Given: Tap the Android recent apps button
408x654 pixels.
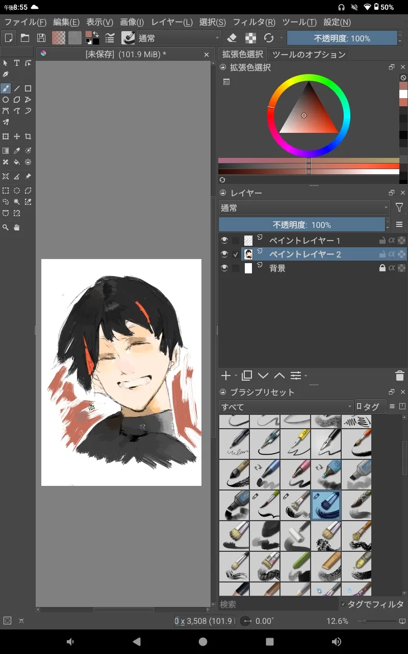Looking at the screenshot, I should point(270,642).
